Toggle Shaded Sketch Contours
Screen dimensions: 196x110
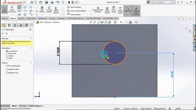(136, 11)
